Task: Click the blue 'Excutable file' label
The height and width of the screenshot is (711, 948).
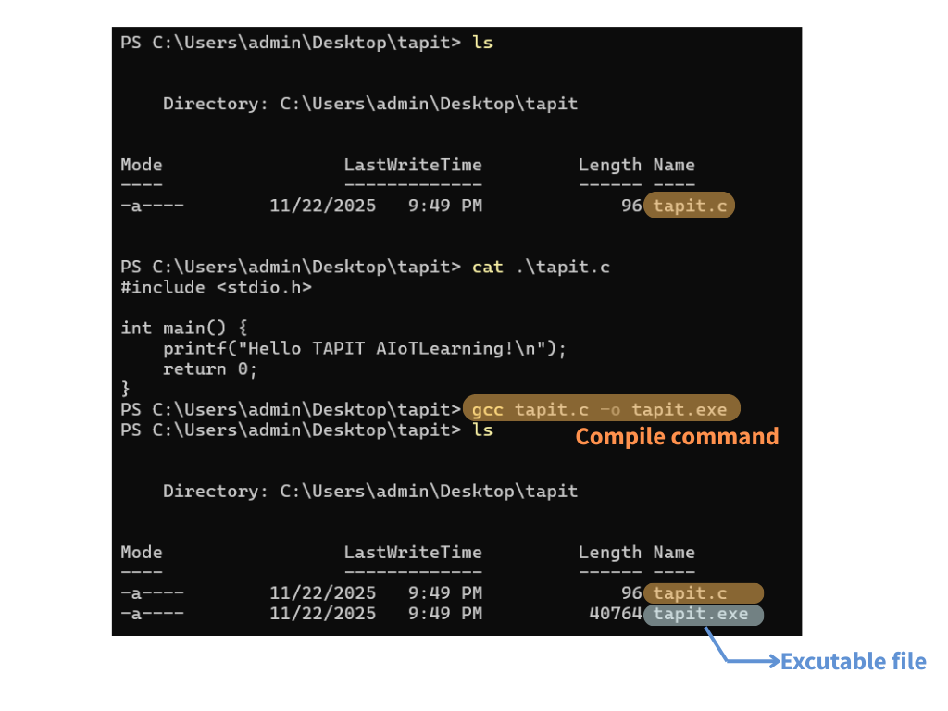Action: tap(853, 662)
